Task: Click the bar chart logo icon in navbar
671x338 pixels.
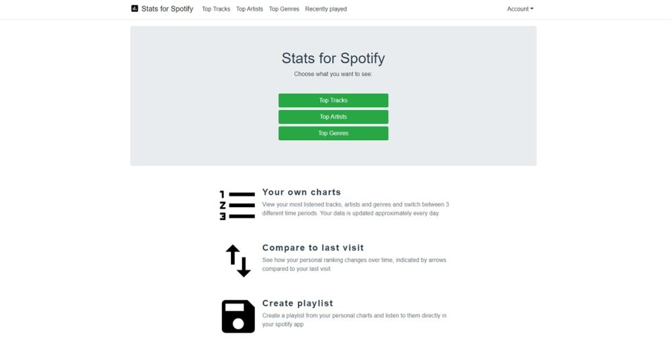Action: pos(134,9)
